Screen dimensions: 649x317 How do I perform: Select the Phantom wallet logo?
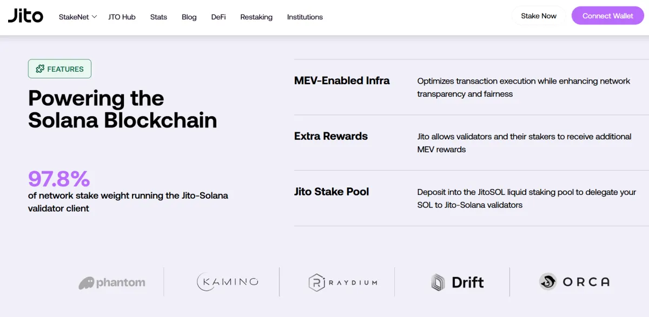(112, 282)
